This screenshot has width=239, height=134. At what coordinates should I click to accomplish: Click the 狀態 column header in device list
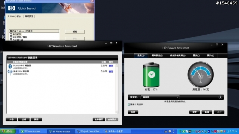coord(104,62)
